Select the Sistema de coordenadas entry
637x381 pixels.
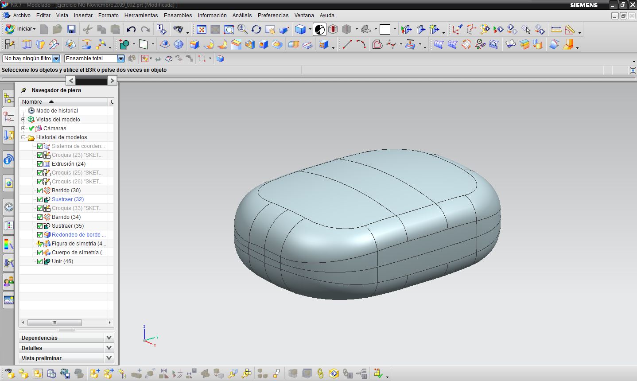click(x=78, y=146)
